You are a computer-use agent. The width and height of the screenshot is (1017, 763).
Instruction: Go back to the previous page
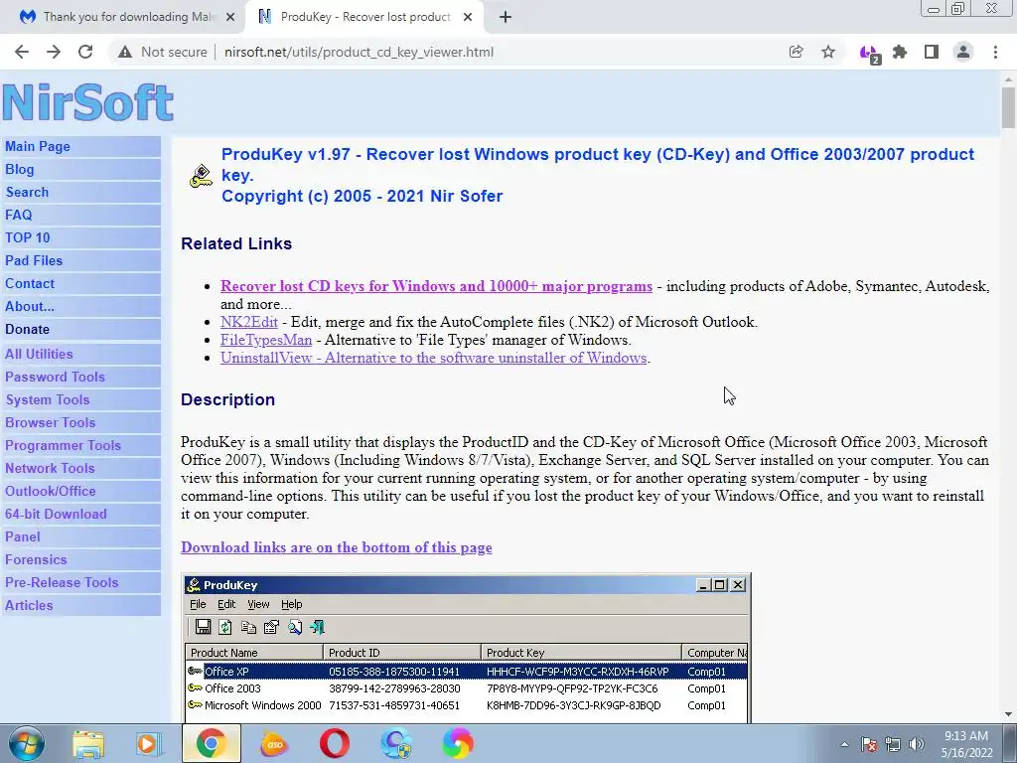coord(22,52)
